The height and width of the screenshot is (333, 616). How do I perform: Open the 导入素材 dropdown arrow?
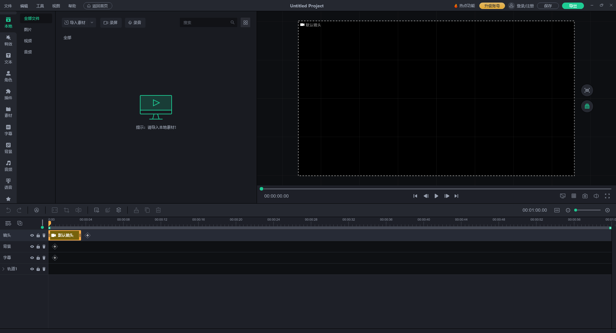pyautogui.click(x=92, y=22)
